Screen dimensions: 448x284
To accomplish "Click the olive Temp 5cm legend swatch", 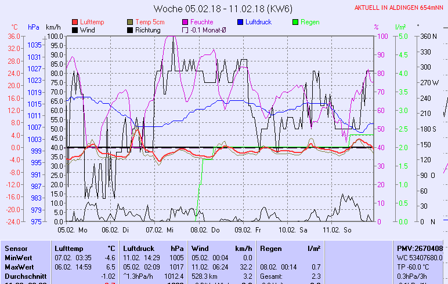I will click(x=130, y=22).
